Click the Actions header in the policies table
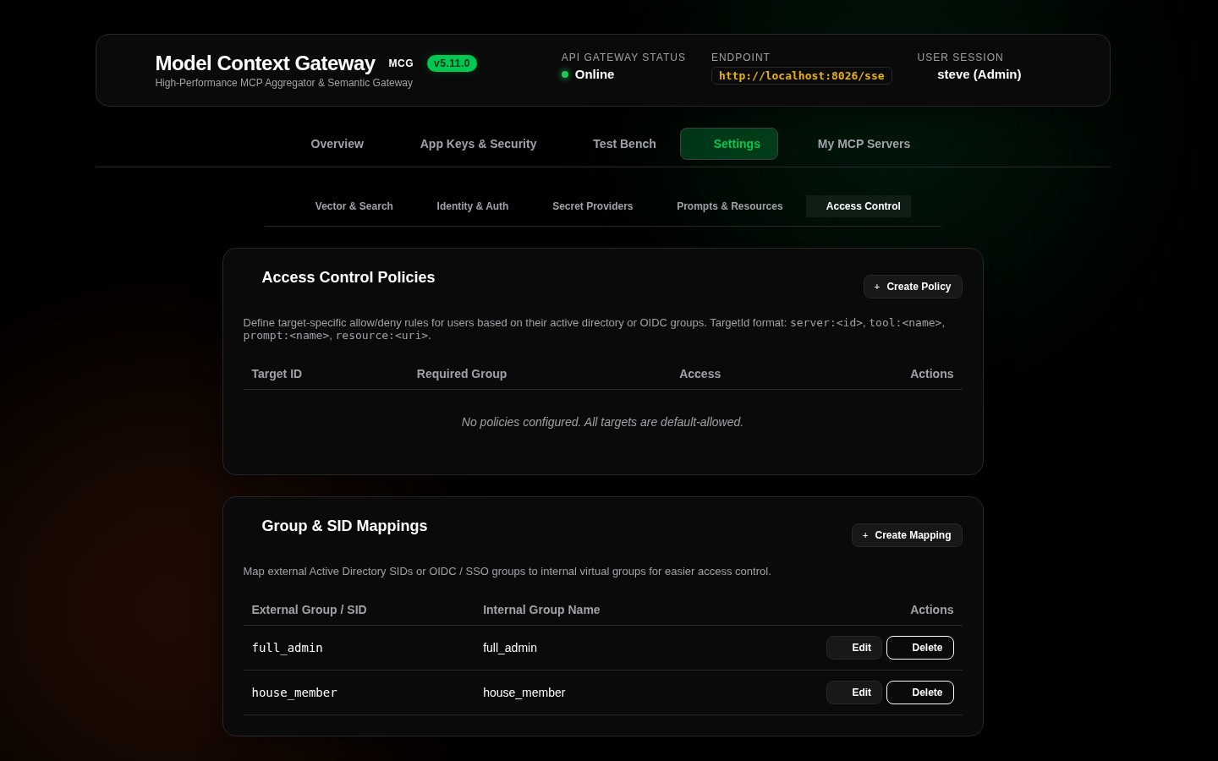The height and width of the screenshot is (761, 1218). pos(931,374)
